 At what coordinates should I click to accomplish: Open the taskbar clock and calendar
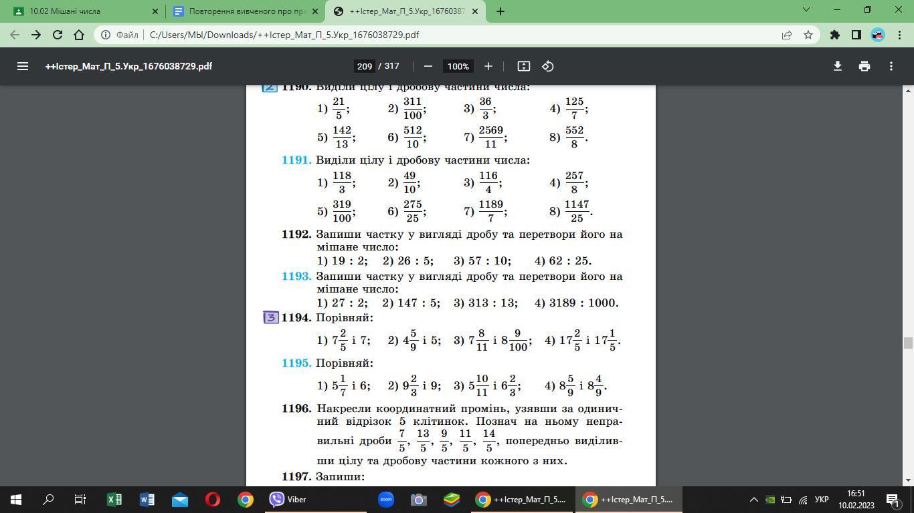click(x=855, y=500)
